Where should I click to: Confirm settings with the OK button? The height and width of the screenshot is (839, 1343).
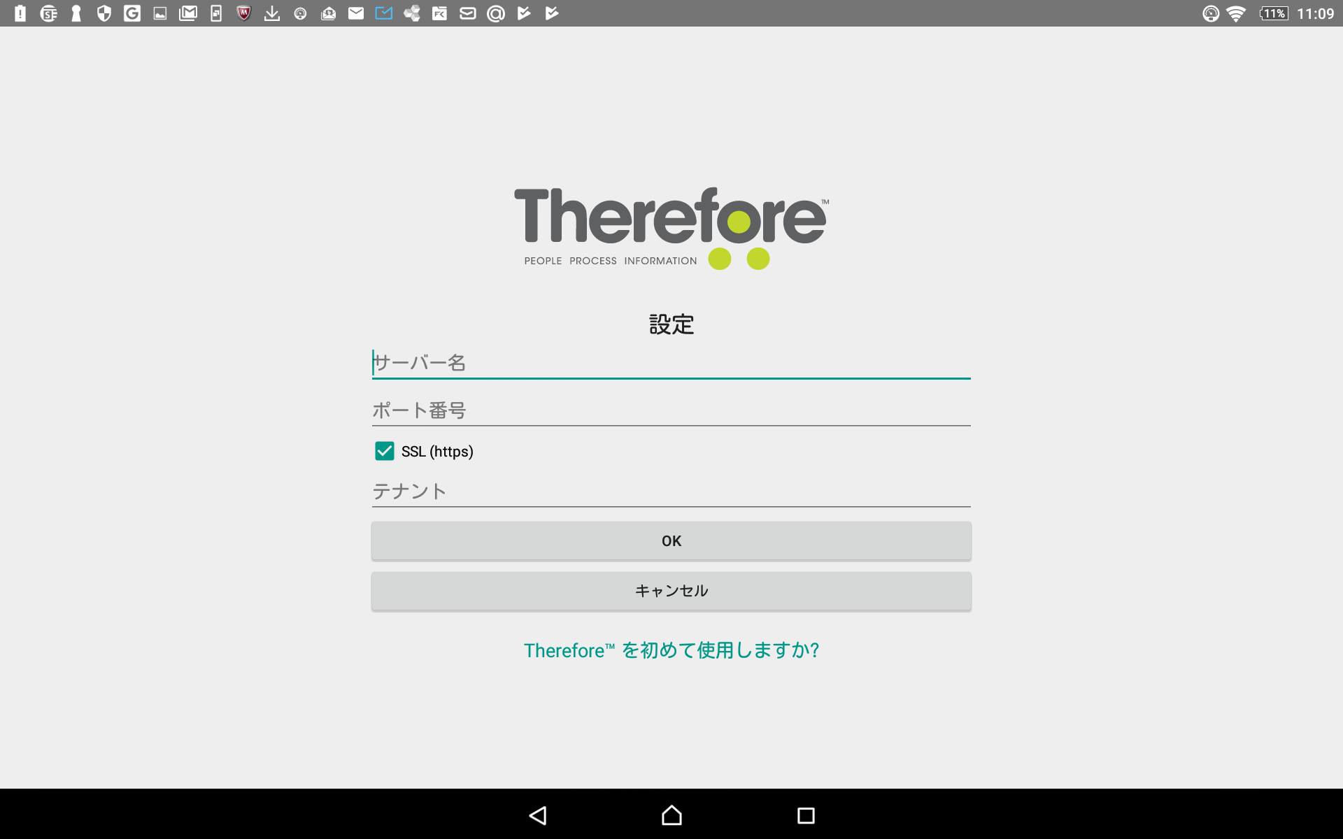pos(671,540)
